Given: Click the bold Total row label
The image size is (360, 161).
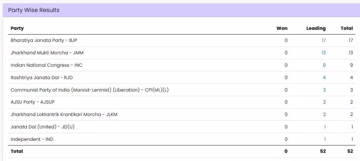Looking at the screenshot, I should pyautogui.click(x=17, y=151).
